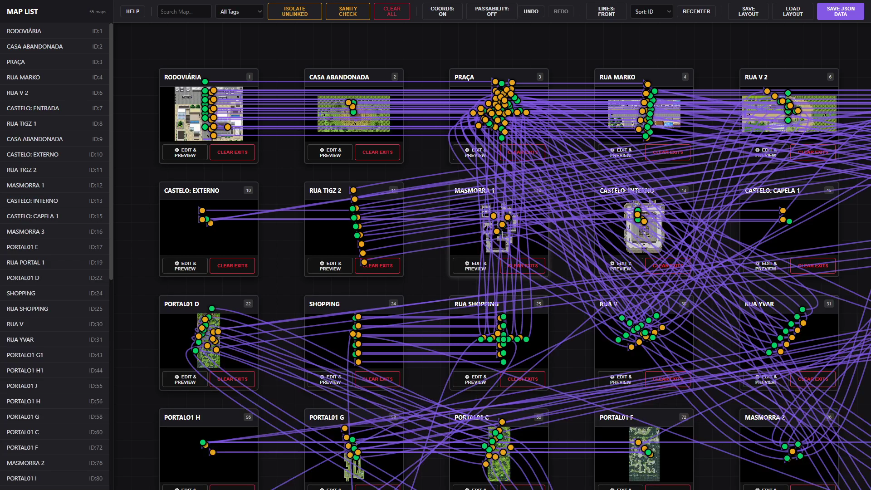This screenshot has width=871, height=490.
Task: Toggle PASSABILITY: OFF setting
Action: coord(492,11)
